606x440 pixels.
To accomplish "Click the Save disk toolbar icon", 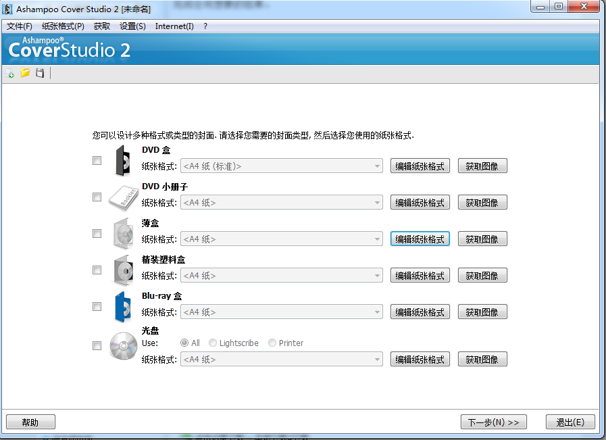I will click(x=40, y=73).
